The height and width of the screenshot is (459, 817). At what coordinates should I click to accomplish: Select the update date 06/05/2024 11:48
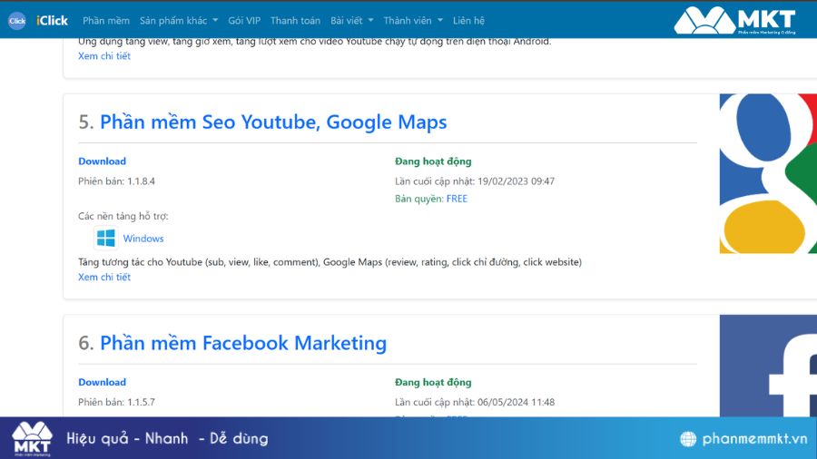click(x=516, y=402)
